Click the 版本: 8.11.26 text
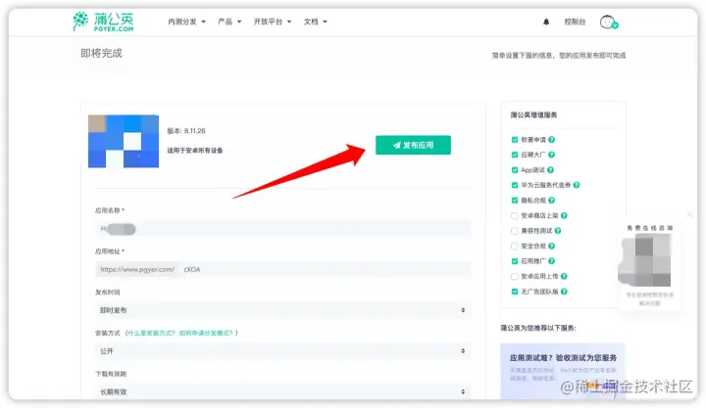This screenshot has height=408, width=706. (186, 131)
